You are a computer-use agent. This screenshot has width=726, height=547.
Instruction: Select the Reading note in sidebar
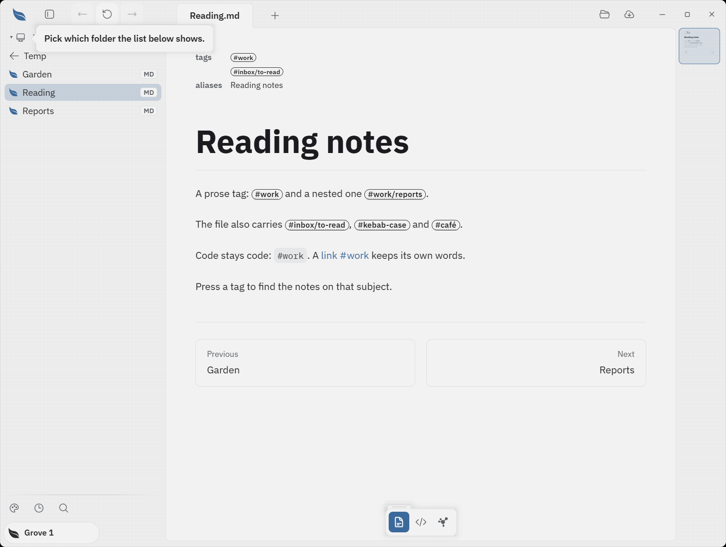click(x=83, y=93)
